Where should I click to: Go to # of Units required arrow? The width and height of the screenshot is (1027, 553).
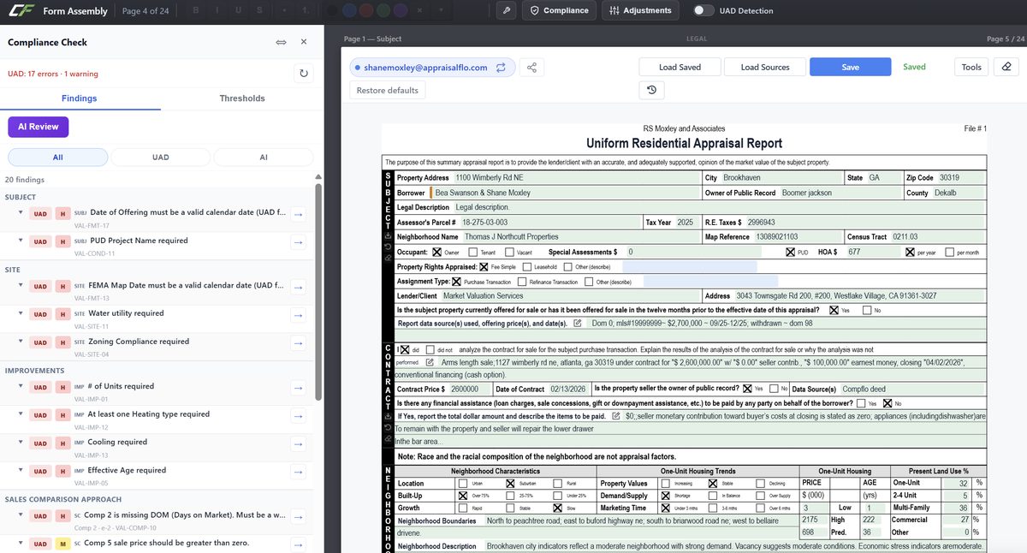298,389
